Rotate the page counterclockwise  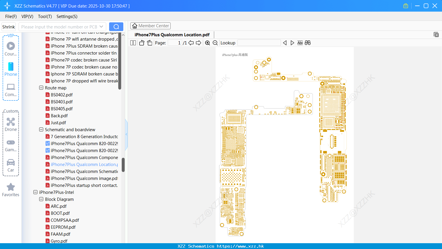[142, 43]
